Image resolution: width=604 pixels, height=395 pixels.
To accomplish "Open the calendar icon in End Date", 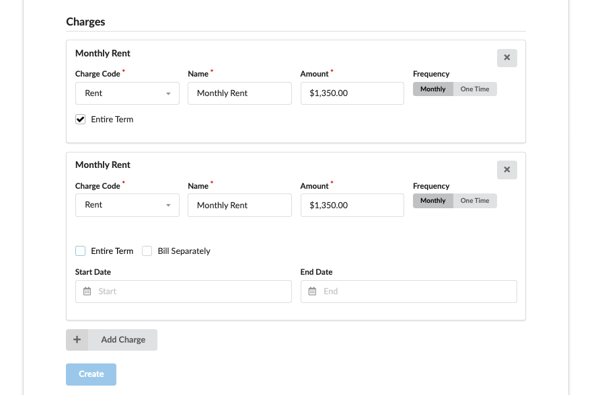I will pos(312,291).
